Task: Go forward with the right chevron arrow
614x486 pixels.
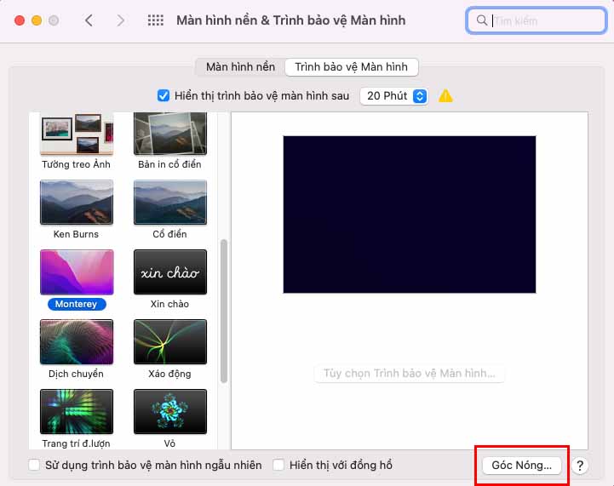Action: [121, 20]
